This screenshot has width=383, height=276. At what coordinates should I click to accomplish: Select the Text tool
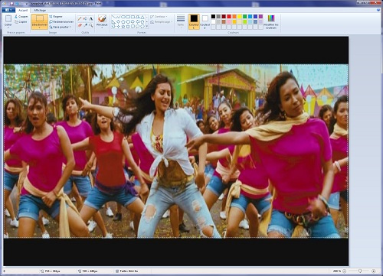coord(91,18)
